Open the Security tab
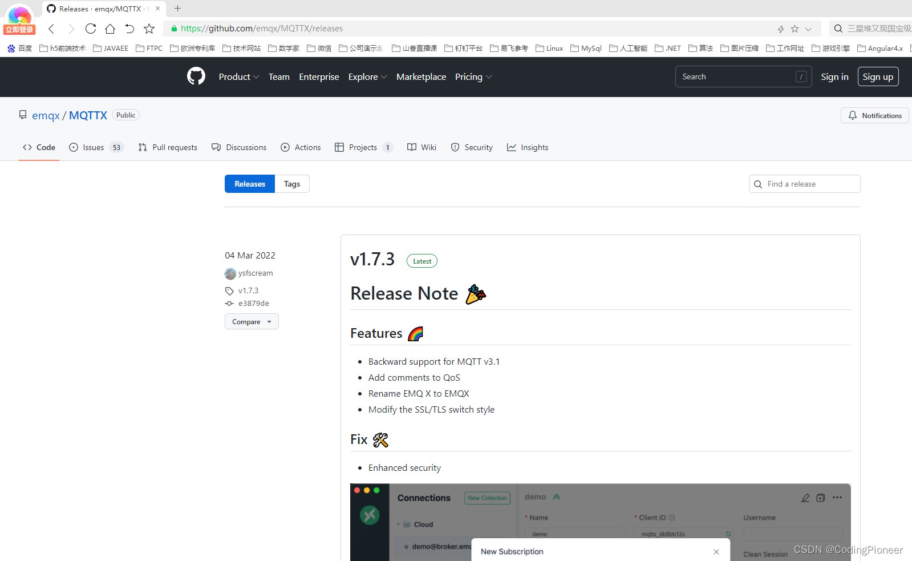 [x=472, y=147]
